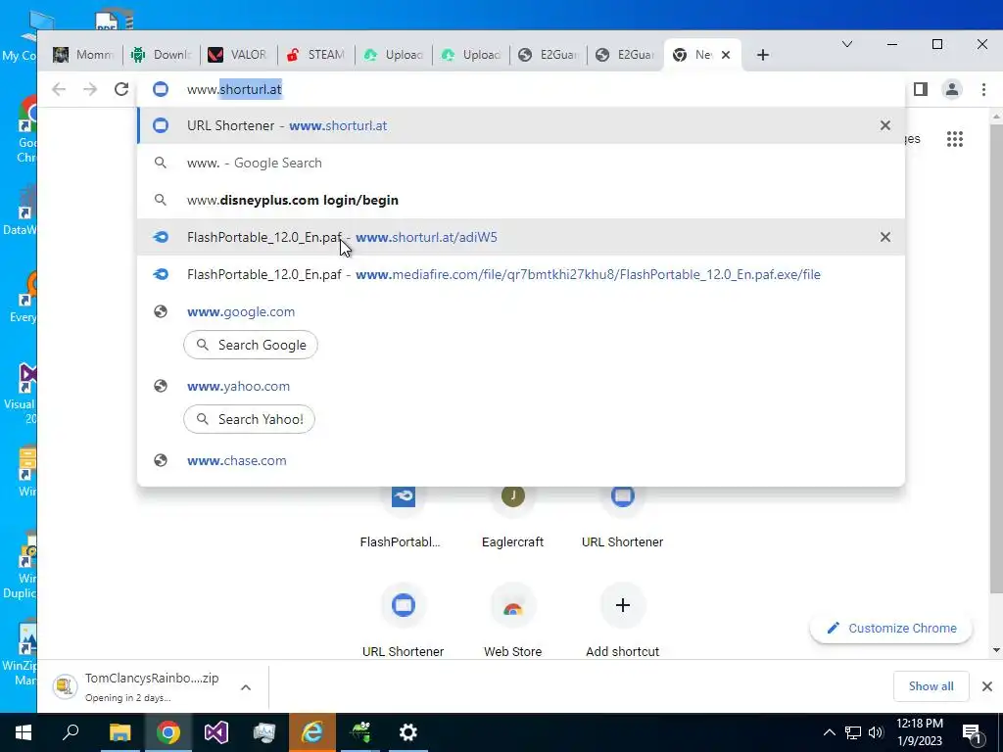Select the www.google.com suggestion
Image resolution: width=1003 pixels, height=752 pixels.
pyautogui.click(x=521, y=311)
